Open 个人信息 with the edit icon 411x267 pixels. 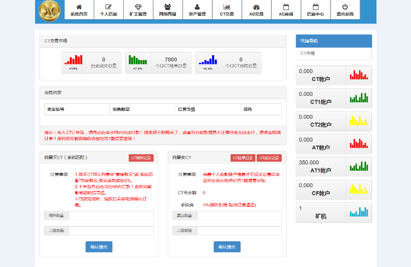tap(109, 10)
